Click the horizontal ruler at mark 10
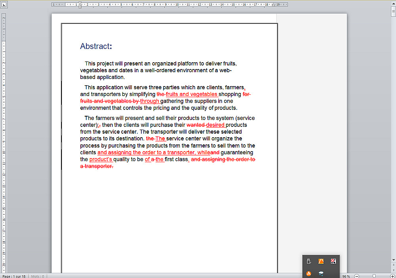396x278 pixels. (x=177, y=4)
